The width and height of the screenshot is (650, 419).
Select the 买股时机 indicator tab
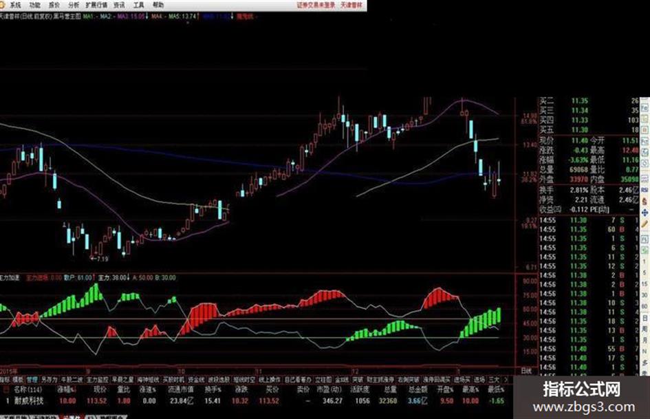tap(174, 380)
